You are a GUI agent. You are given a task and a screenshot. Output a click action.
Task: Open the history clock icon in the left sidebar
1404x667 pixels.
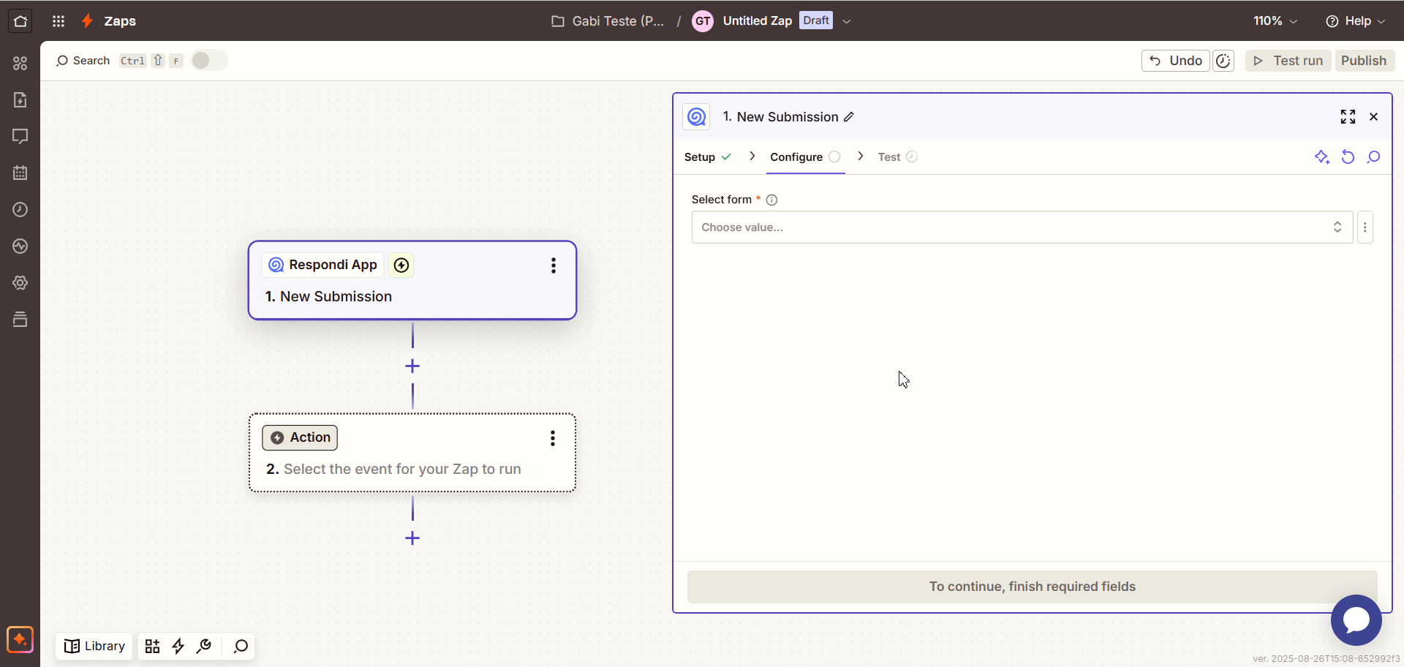point(20,209)
